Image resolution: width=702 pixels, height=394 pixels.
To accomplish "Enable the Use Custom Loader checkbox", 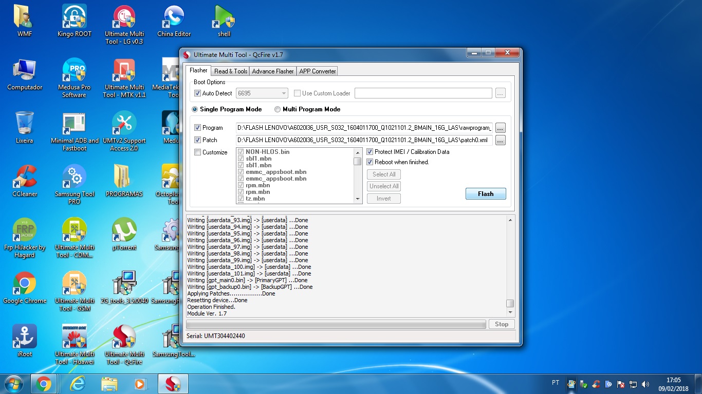I will point(297,93).
